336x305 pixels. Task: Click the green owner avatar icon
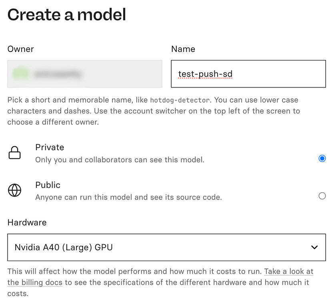click(x=21, y=74)
